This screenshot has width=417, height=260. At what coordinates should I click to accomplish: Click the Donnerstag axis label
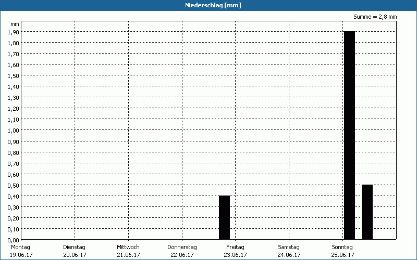[182, 247]
